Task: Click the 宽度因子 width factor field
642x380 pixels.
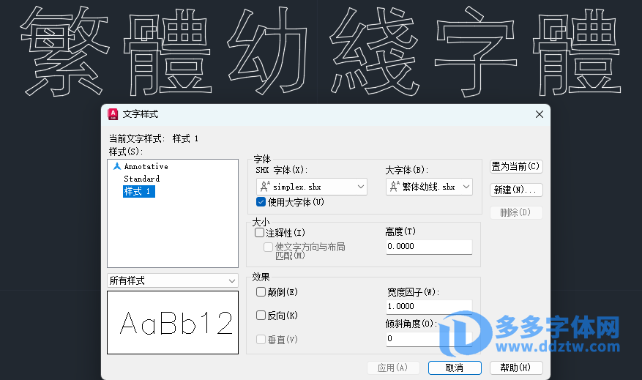Action: [428, 306]
